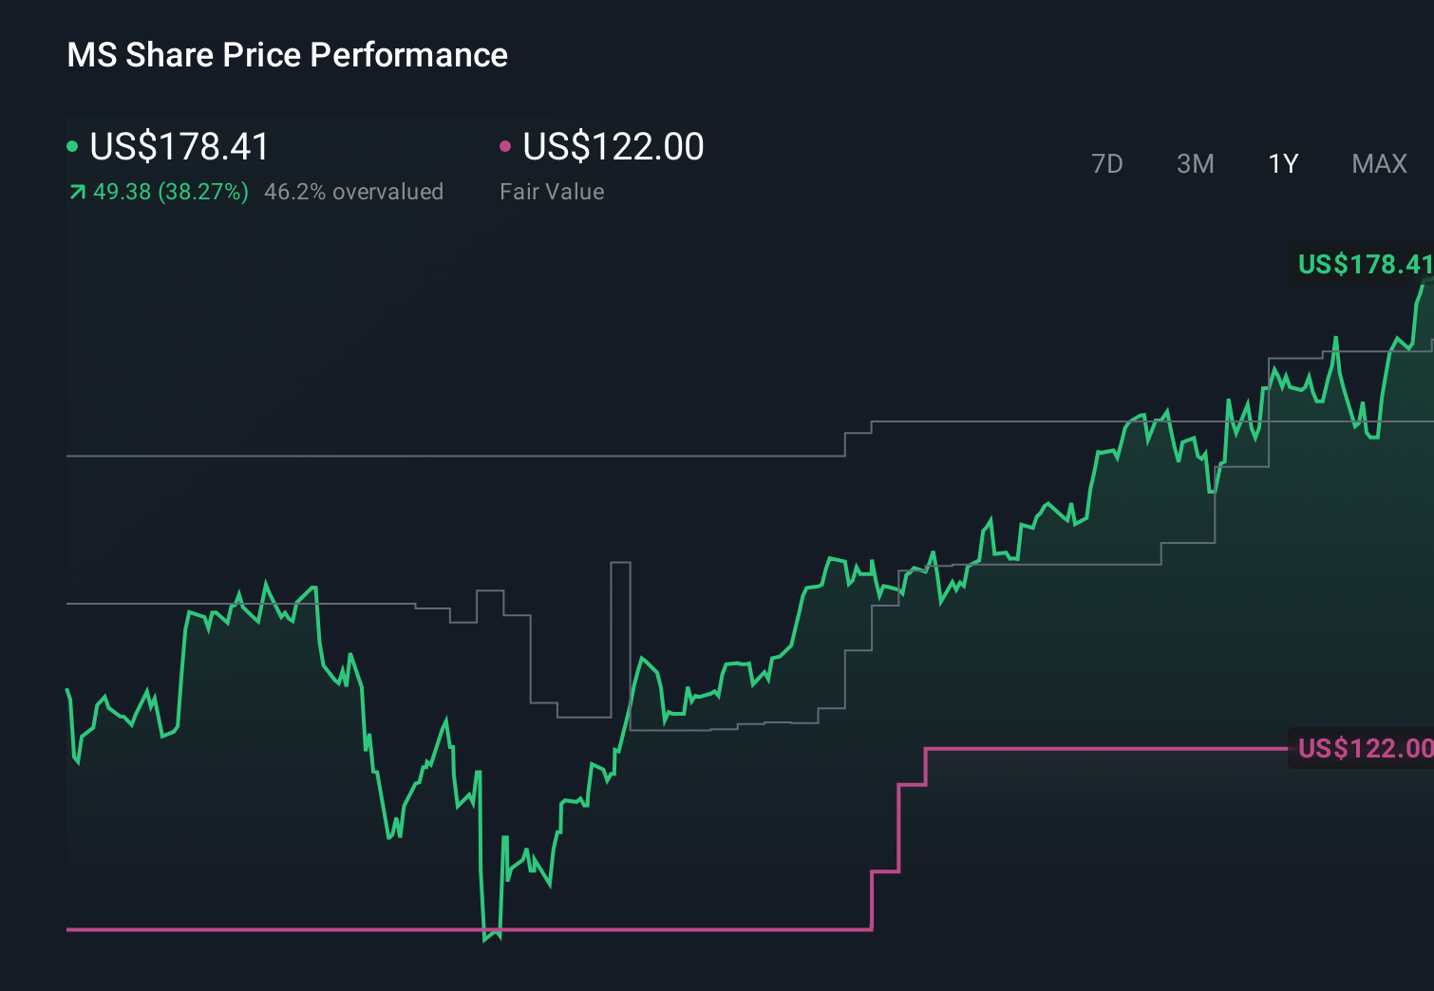1434x991 pixels.
Task: Switch to the 3M time range
Action: (x=1195, y=163)
